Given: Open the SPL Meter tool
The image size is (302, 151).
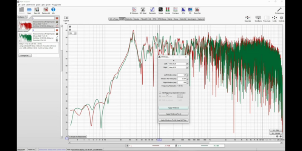Looking at the screenshot, I should (143, 10).
